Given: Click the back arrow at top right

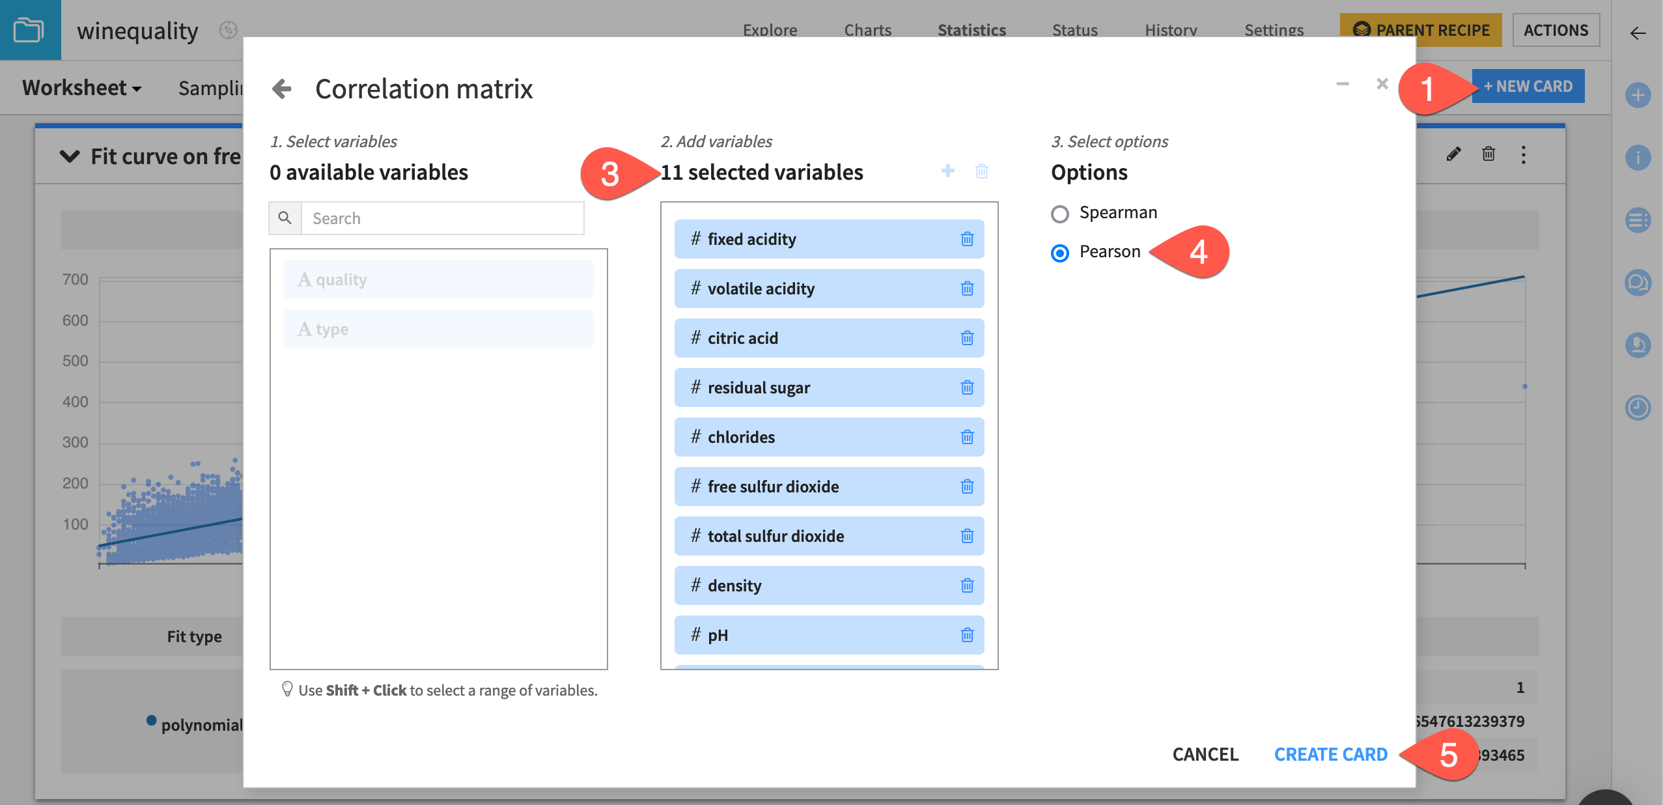Looking at the screenshot, I should [x=1638, y=33].
